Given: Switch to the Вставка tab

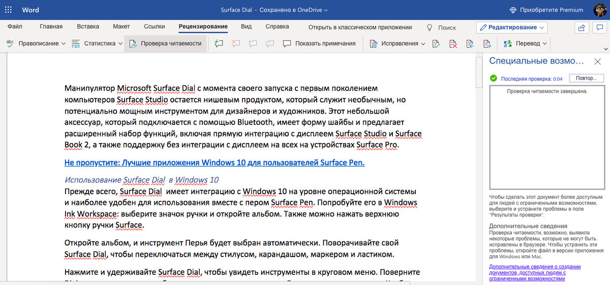Looking at the screenshot, I should coord(88,27).
